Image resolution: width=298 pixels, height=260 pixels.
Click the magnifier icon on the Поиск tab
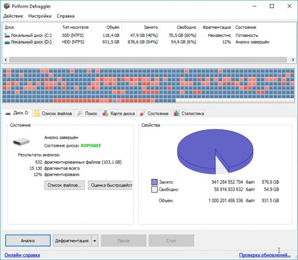80,113
